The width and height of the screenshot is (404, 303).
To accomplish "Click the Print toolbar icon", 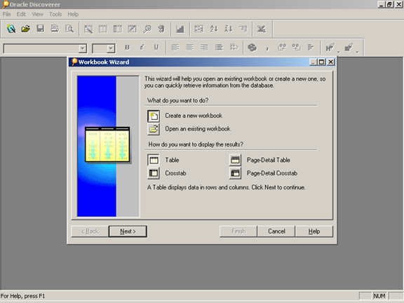I will 55,29.
